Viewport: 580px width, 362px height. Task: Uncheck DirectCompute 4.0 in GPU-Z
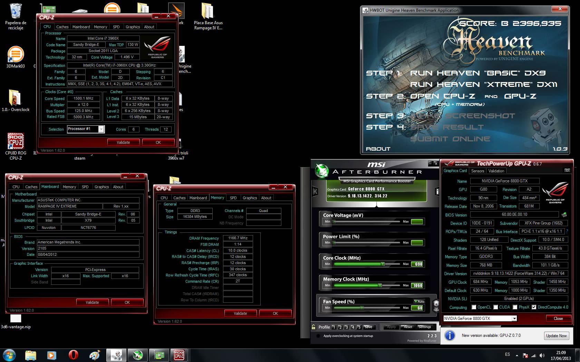pos(534,307)
